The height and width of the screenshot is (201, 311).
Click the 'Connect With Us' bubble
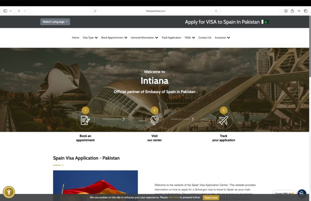coord(284,193)
